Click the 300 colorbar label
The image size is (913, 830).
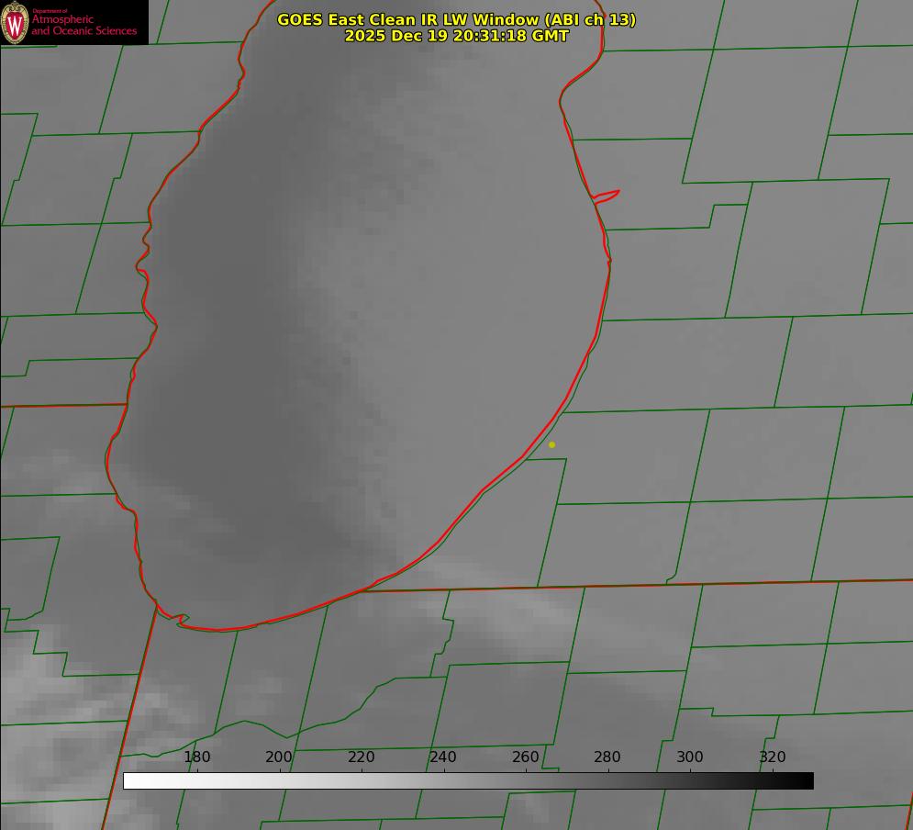(690, 757)
